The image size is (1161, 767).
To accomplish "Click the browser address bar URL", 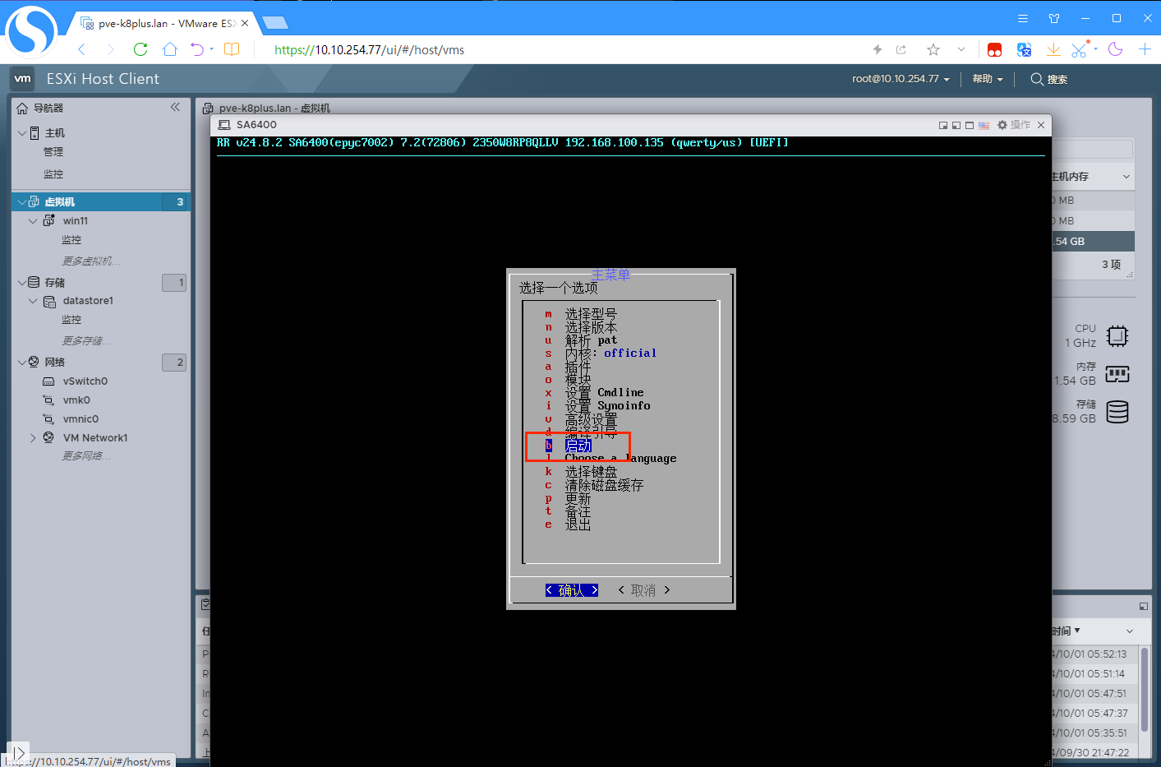I will [369, 50].
